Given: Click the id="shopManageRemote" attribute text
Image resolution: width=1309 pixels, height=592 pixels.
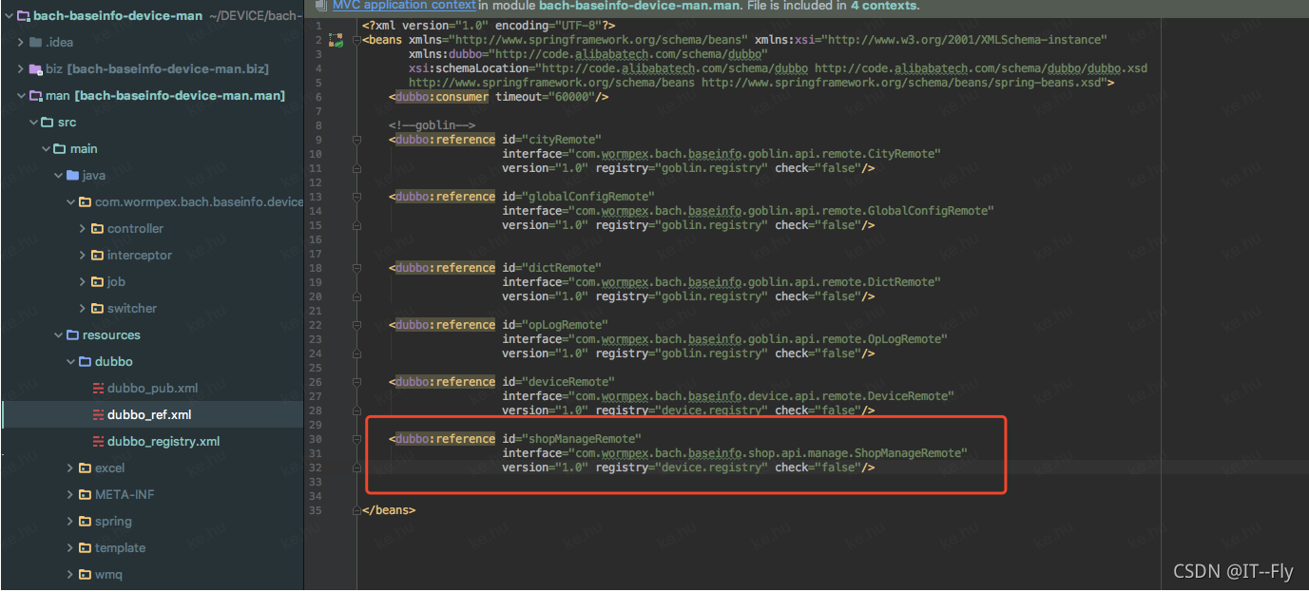Looking at the screenshot, I should pos(572,439).
